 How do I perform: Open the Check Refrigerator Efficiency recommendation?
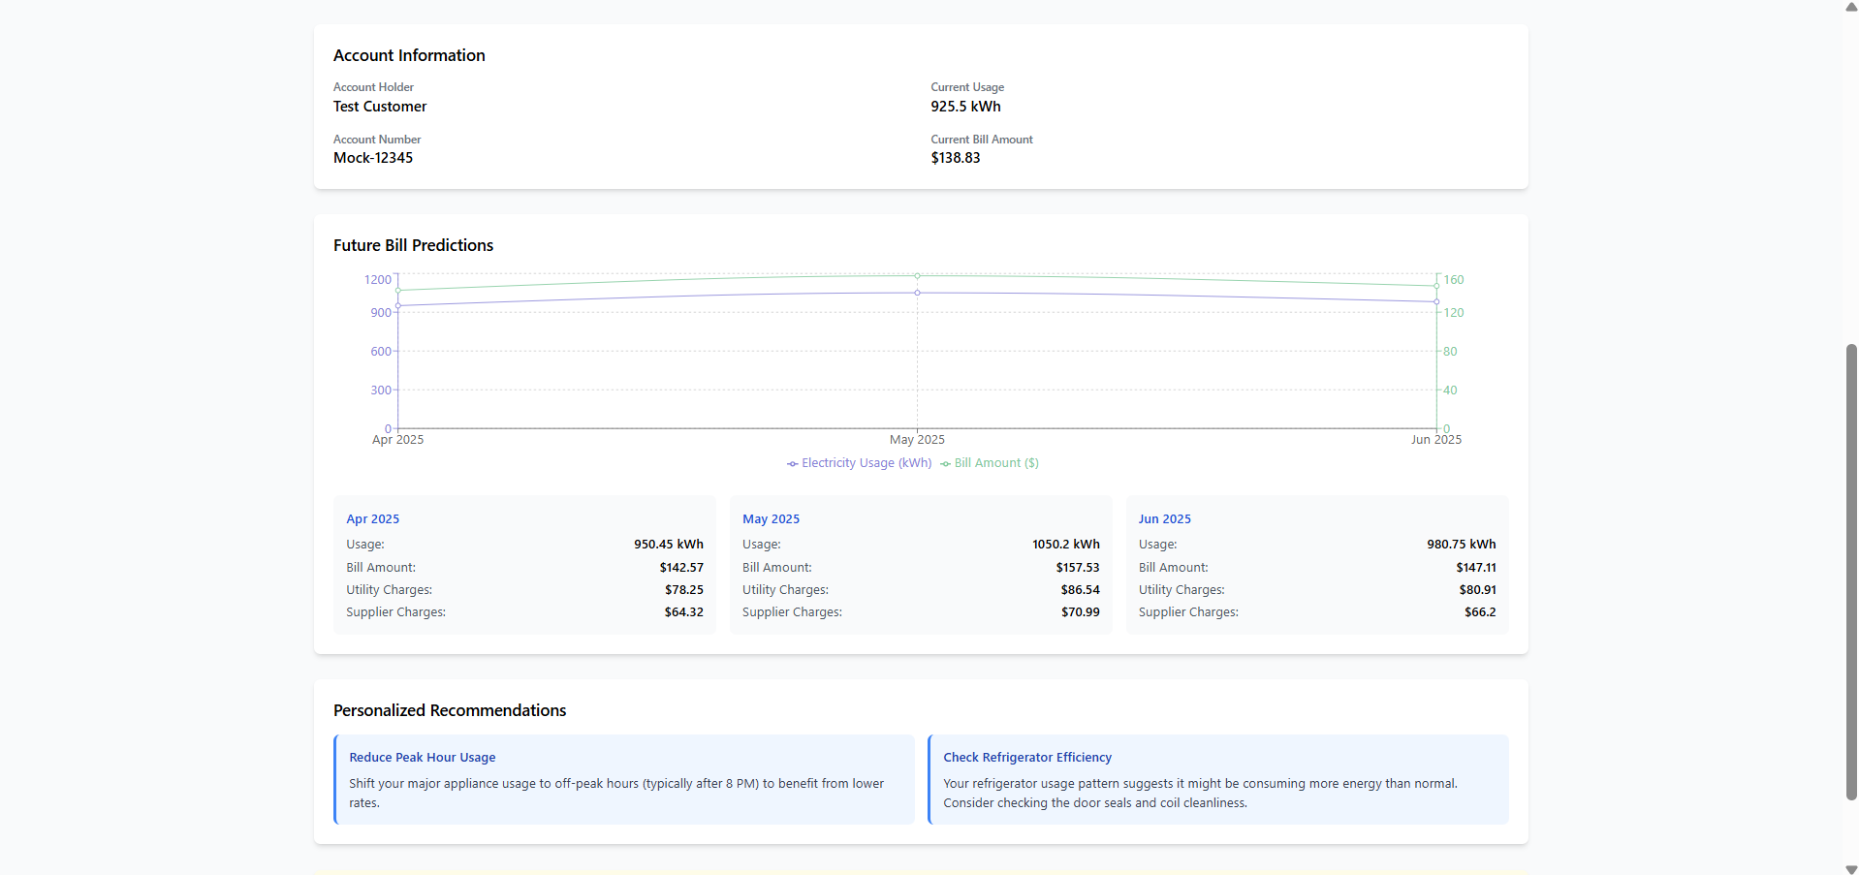coord(1217,779)
